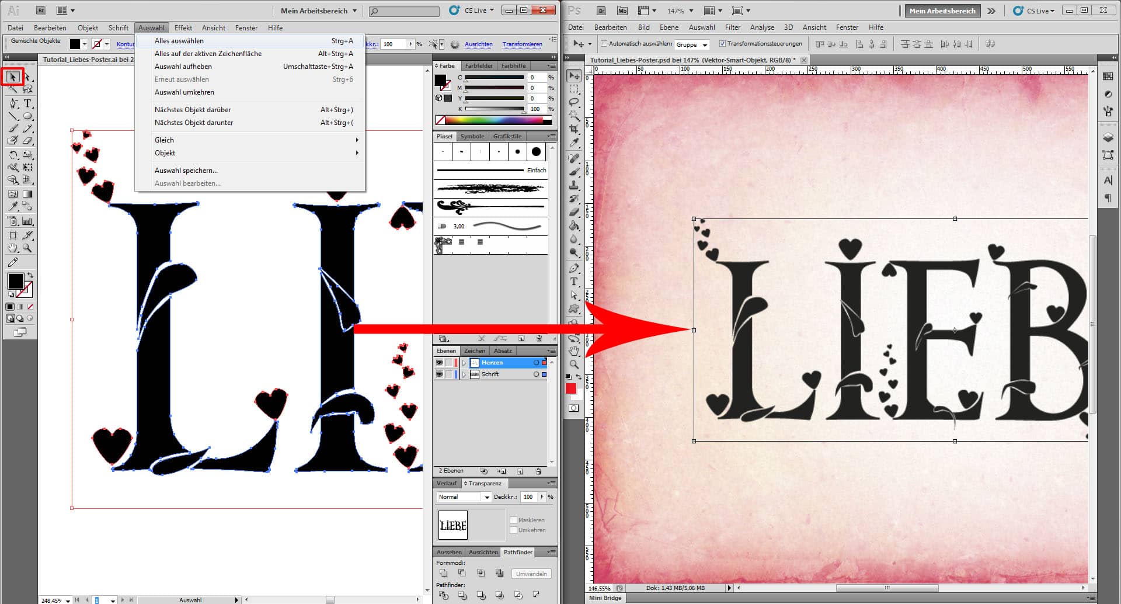Image resolution: width=1121 pixels, height=604 pixels.
Task: Select the Pen tool in Photoshop
Action: (575, 268)
